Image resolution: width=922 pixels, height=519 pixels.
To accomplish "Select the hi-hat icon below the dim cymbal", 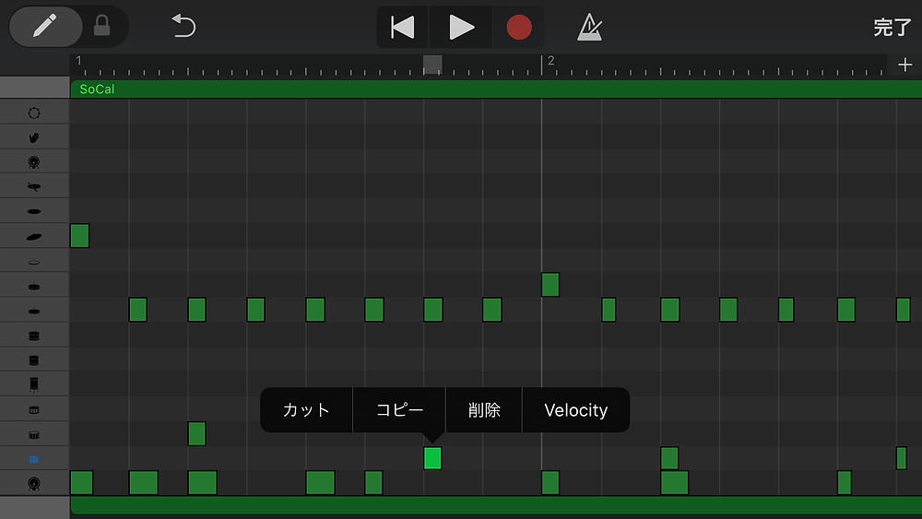I will (34, 287).
